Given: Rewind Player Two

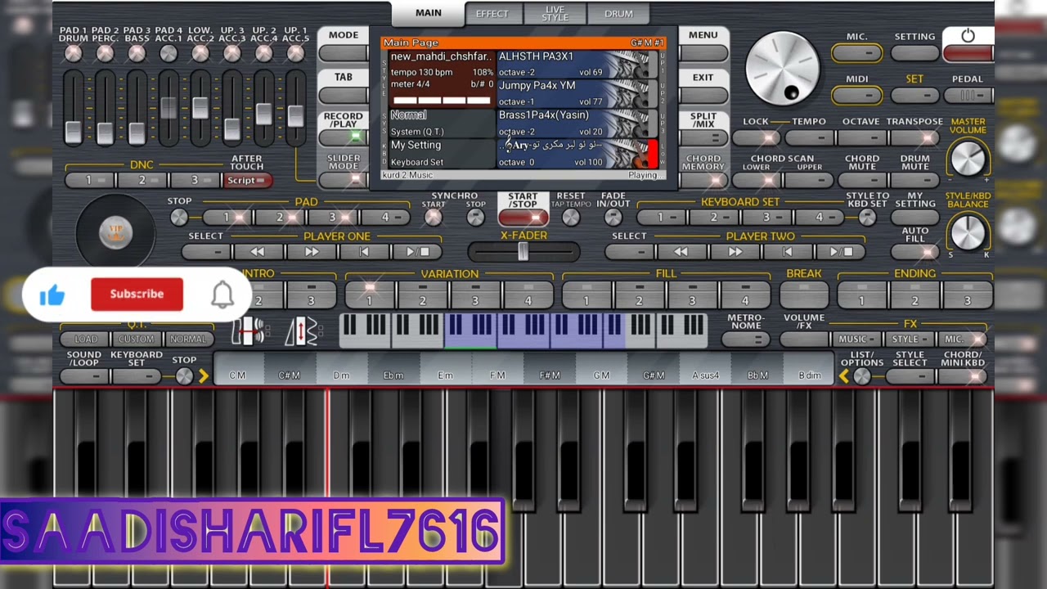Looking at the screenshot, I should point(681,252).
